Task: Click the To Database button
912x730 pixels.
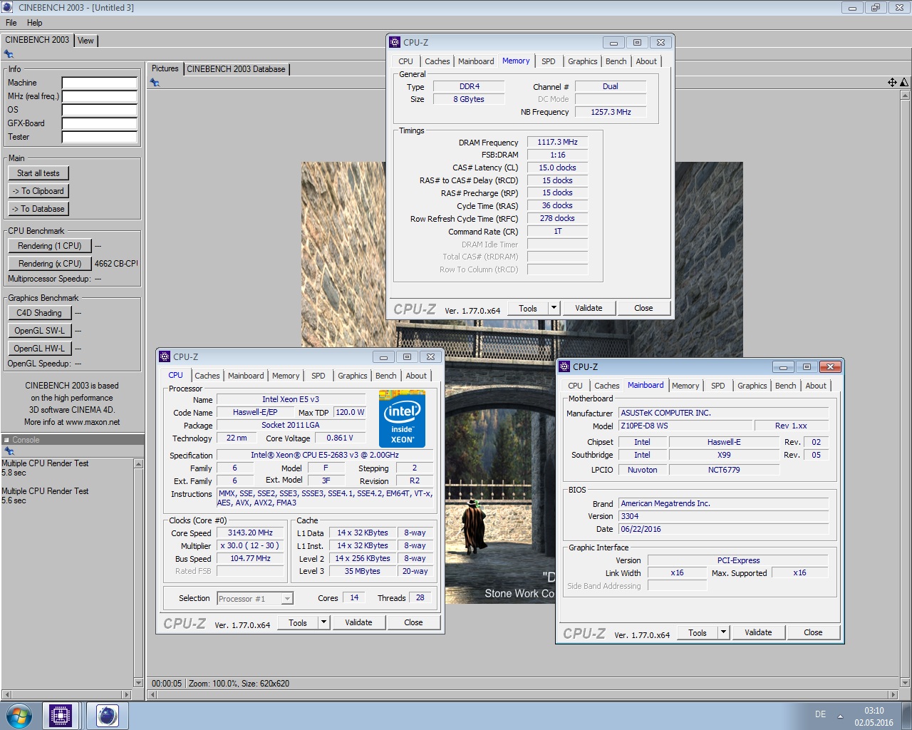Action: click(38, 209)
